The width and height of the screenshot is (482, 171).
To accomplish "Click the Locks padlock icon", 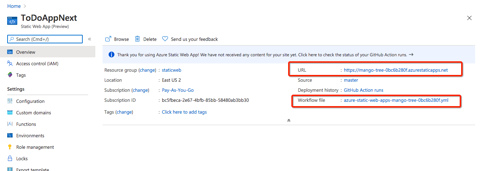I will [x=10, y=158].
